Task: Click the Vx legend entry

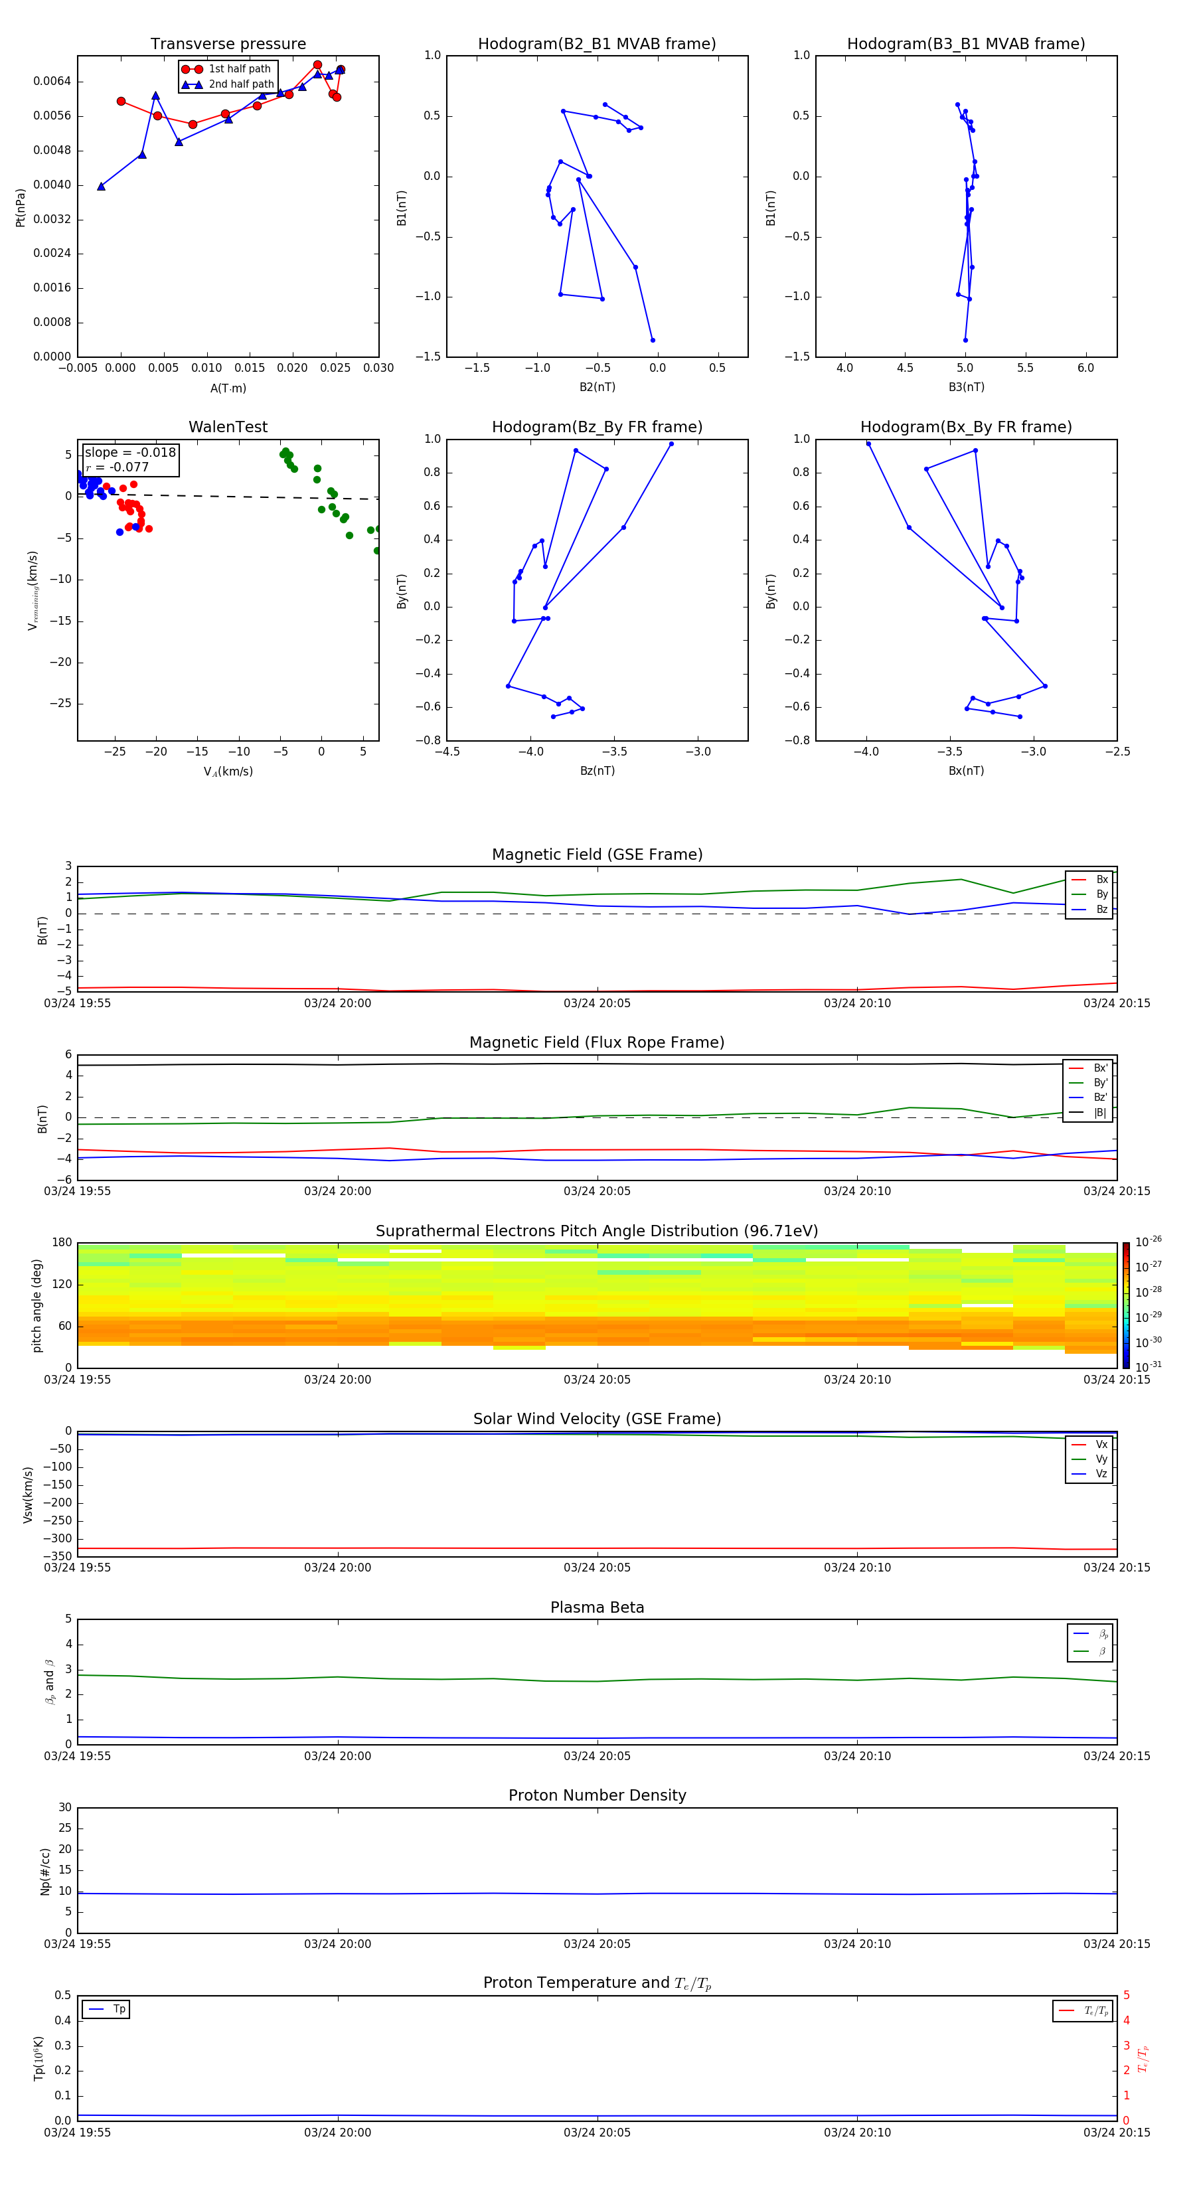Action: coord(1089,1444)
